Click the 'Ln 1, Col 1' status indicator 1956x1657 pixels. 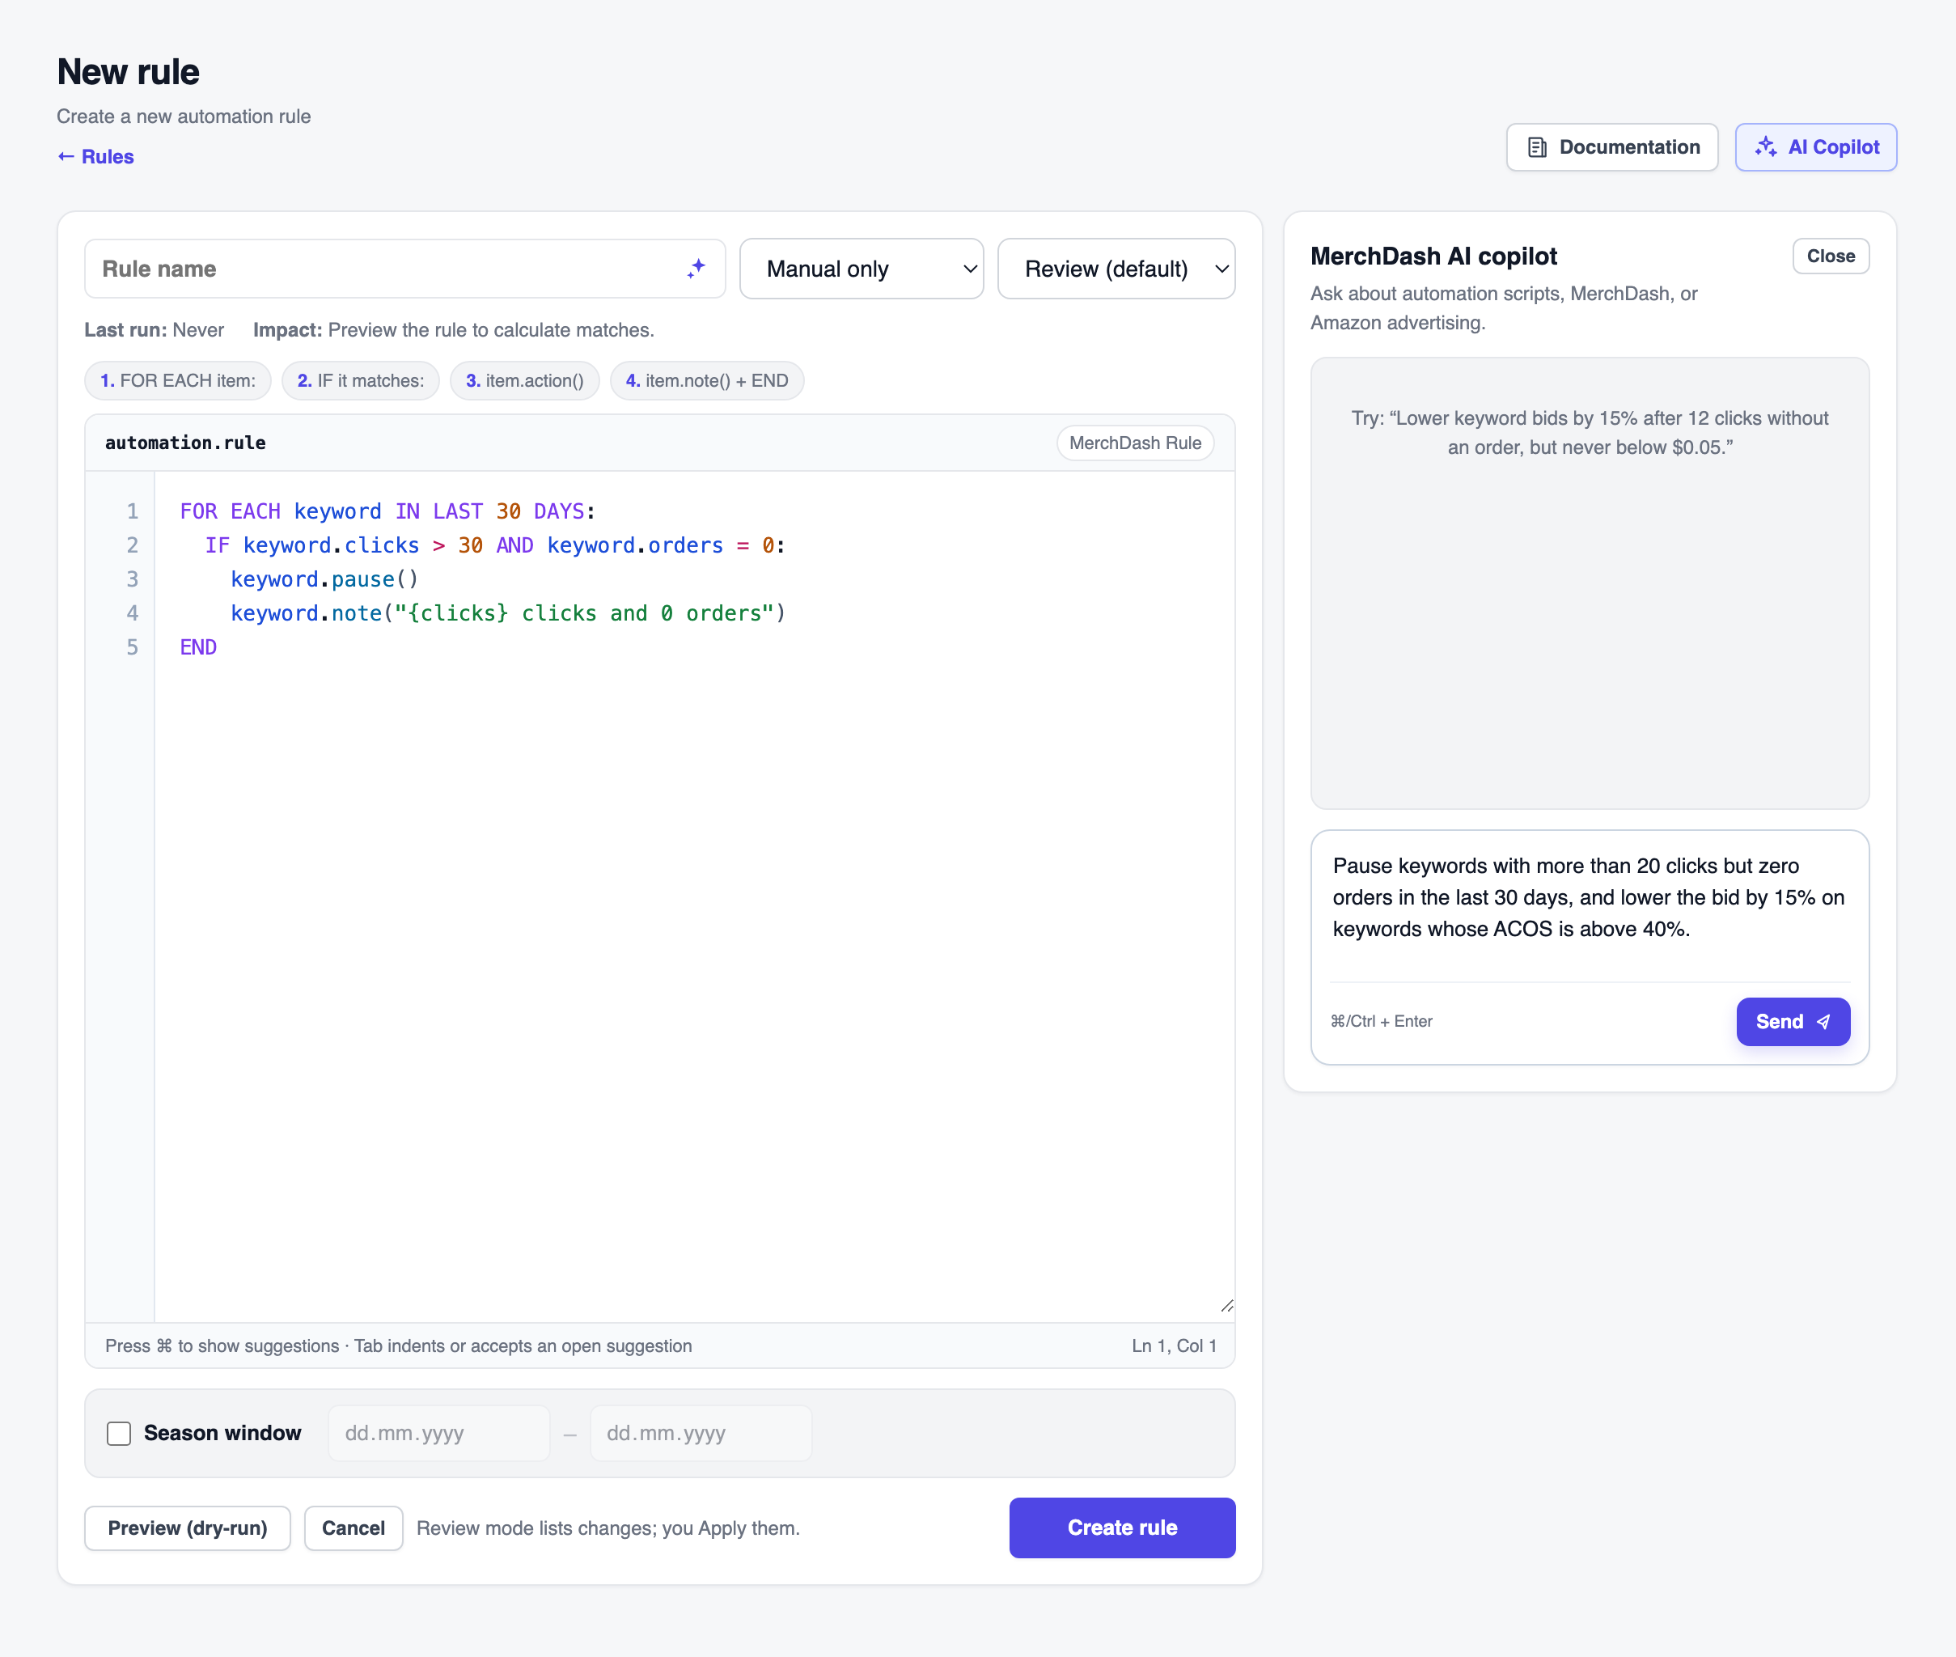[1174, 1346]
